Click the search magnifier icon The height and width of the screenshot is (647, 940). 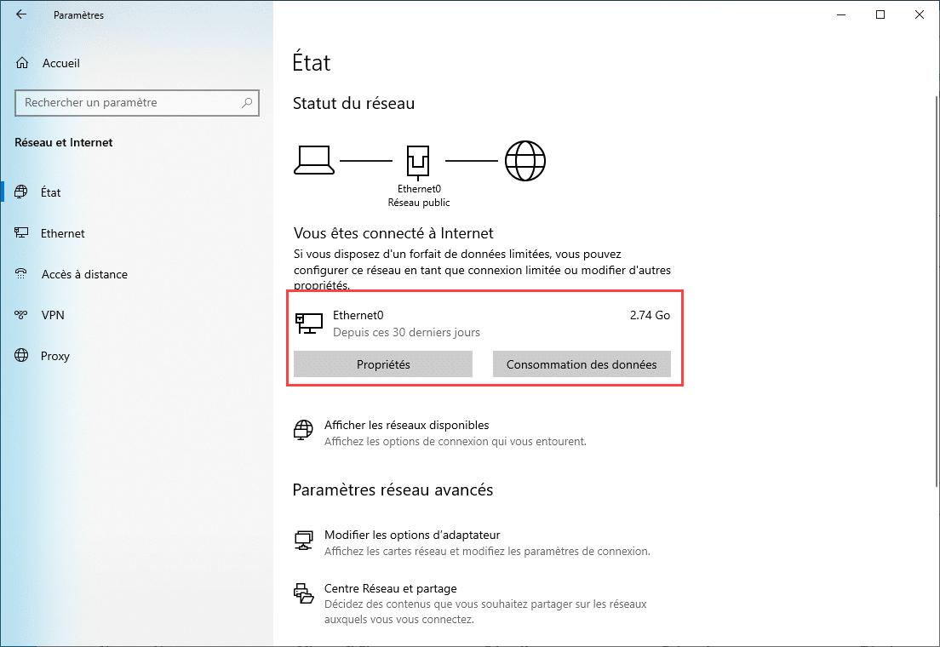(x=246, y=102)
